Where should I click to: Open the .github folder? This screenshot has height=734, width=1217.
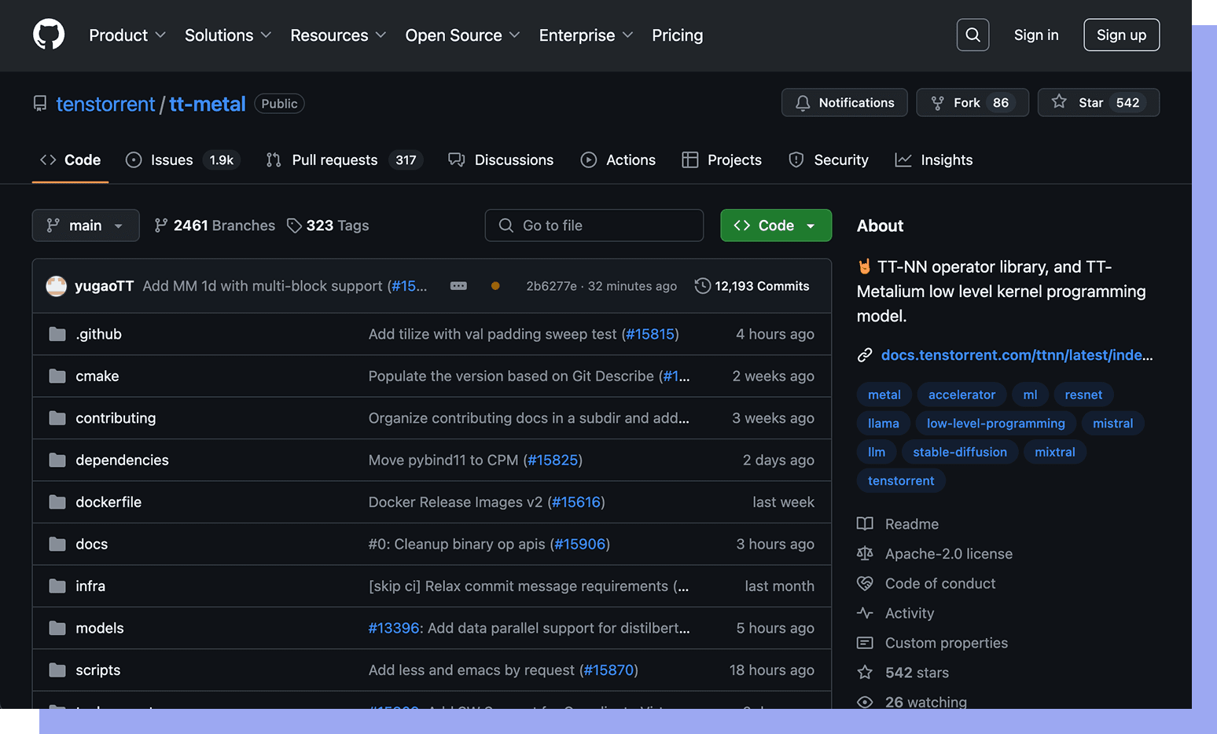click(99, 334)
